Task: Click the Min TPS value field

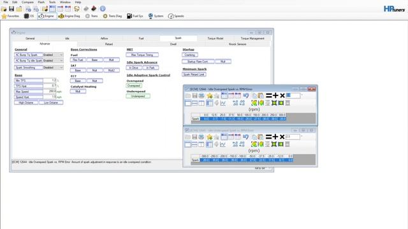Action: click(50, 81)
